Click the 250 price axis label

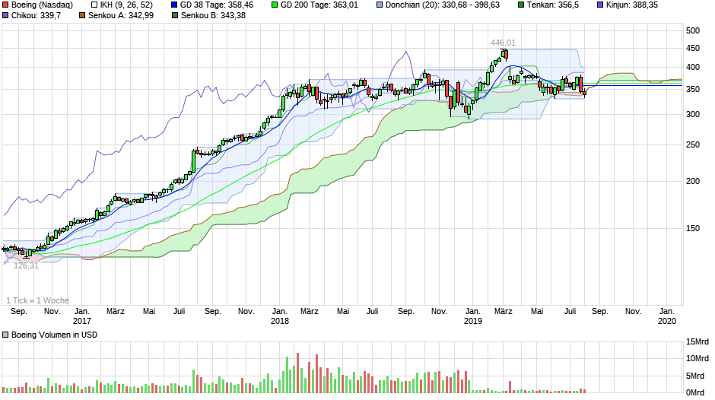pyautogui.click(x=693, y=144)
